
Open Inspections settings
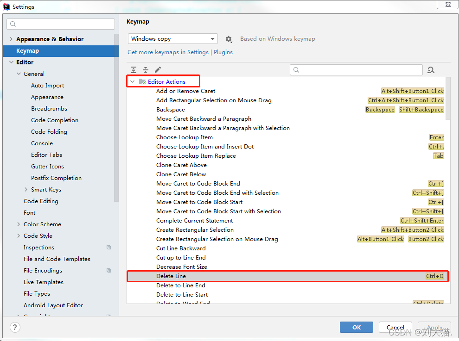pyautogui.click(x=39, y=248)
